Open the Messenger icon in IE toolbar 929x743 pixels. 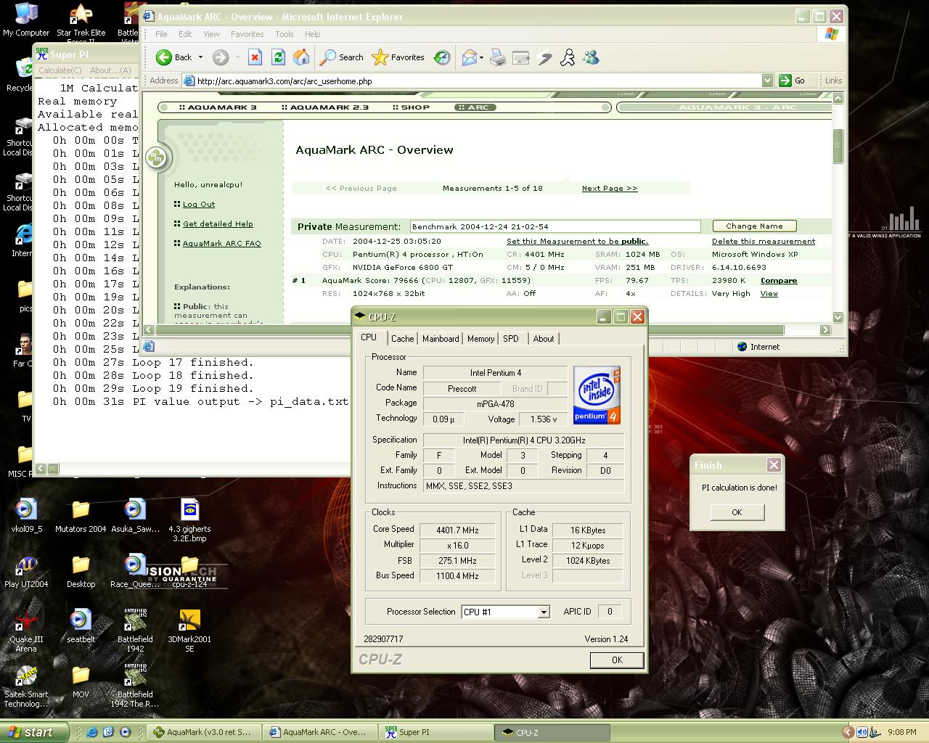(592, 57)
